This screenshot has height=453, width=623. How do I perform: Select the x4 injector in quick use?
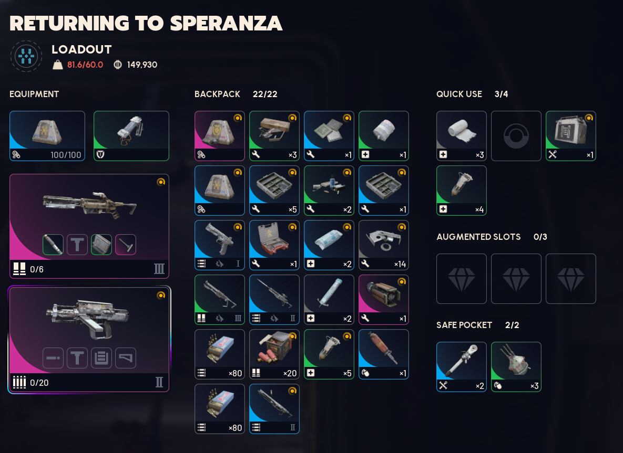[461, 191]
